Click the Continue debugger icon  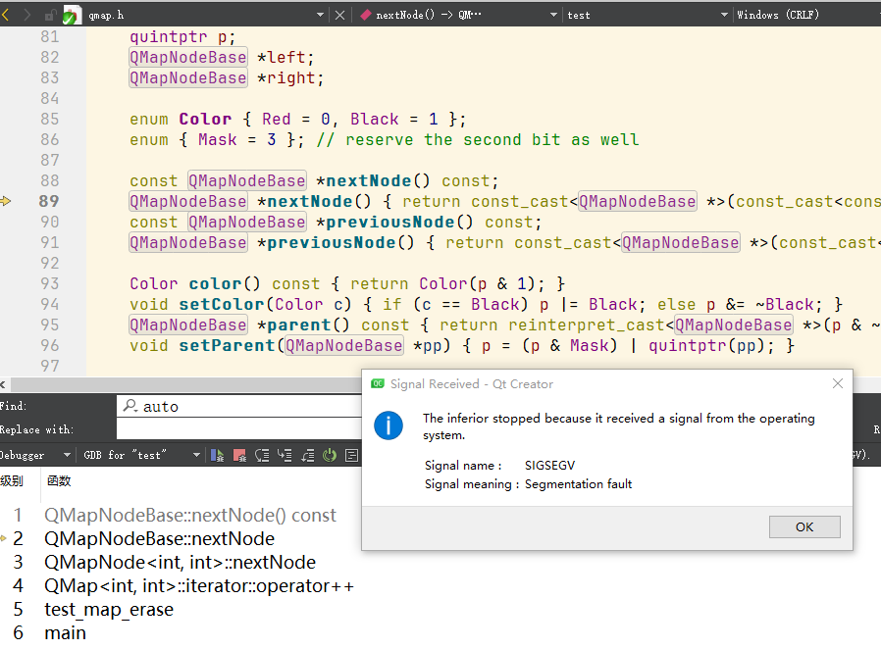click(218, 455)
